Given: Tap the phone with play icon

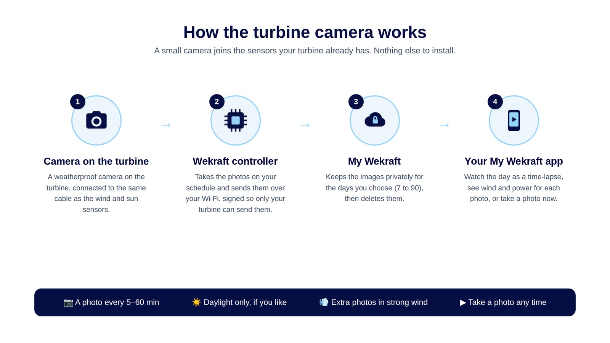Looking at the screenshot, I should tap(514, 120).
